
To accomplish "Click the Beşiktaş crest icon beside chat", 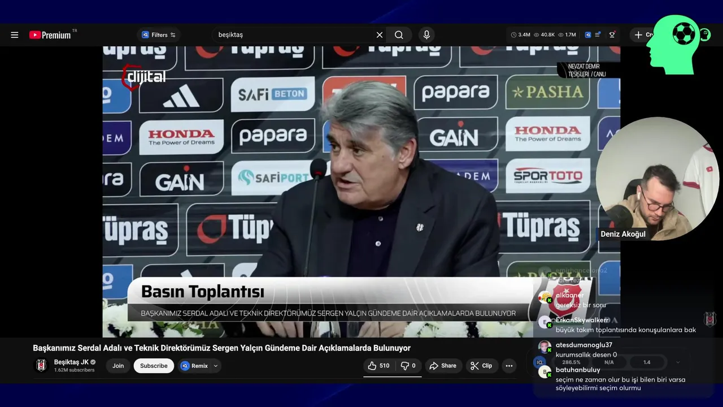I will (x=711, y=319).
